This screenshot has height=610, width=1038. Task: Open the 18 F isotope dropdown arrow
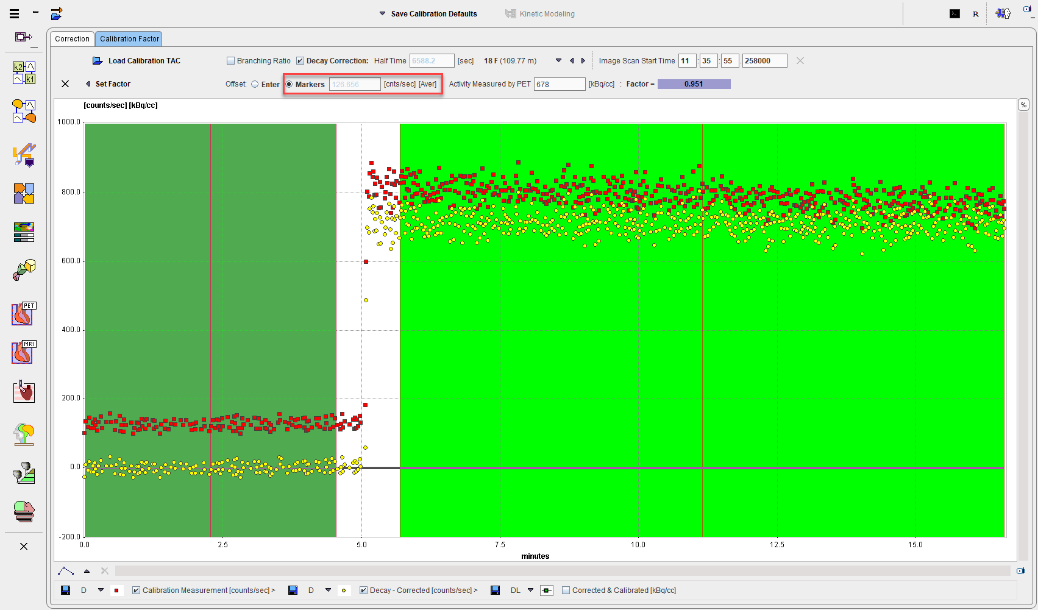[x=558, y=60]
